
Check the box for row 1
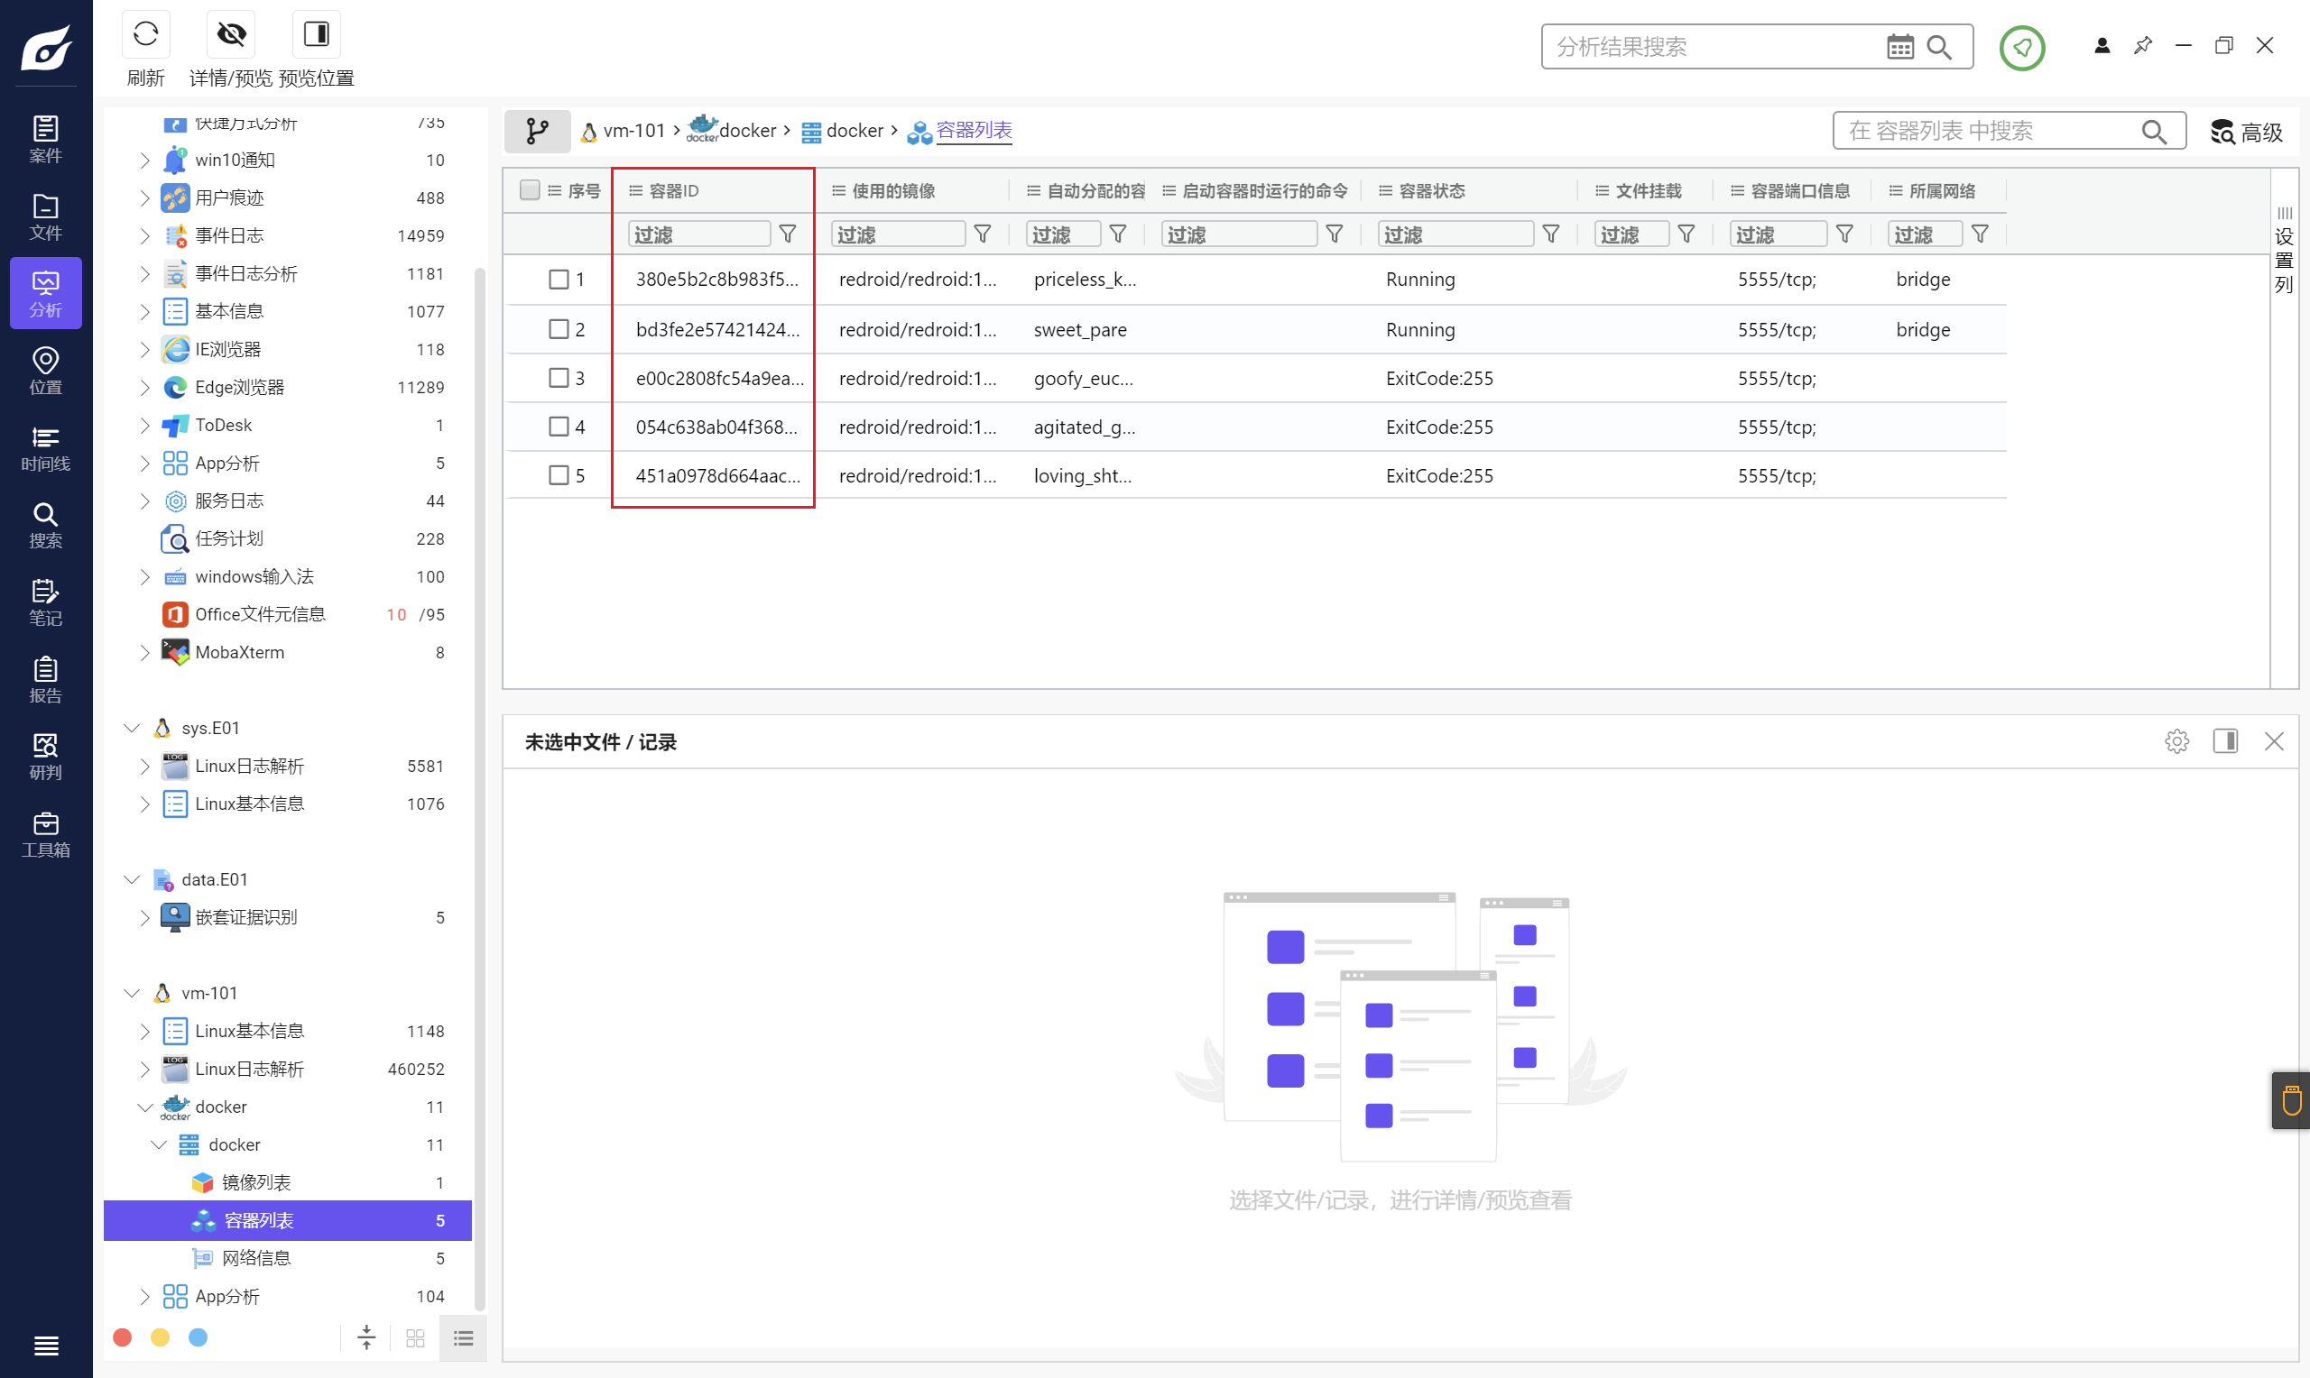tap(559, 280)
